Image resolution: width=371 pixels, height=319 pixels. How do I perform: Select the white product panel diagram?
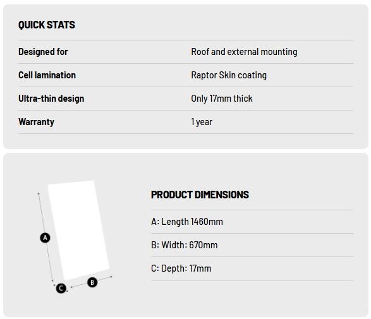click(78, 230)
